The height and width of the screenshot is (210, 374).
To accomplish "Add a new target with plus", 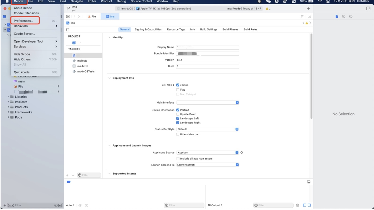I will 68,175.
